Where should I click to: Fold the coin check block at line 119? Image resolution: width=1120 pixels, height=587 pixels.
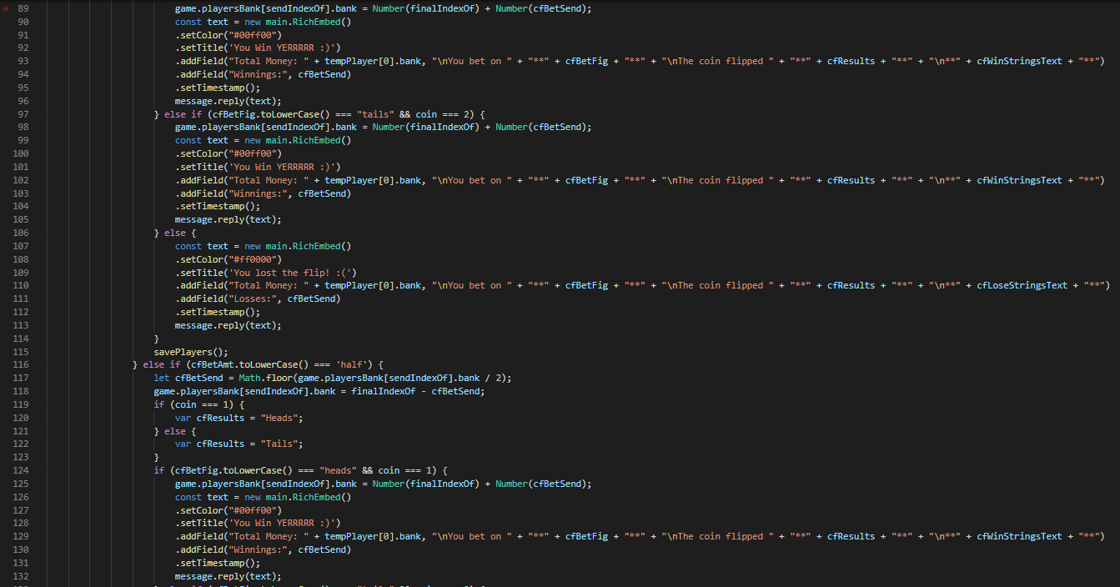pos(39,404)
